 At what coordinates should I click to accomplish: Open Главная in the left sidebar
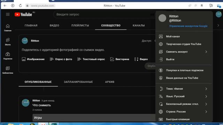tap(8, 28)
